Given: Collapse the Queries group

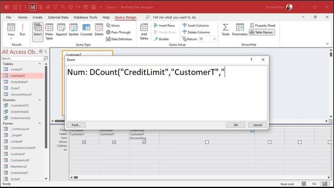Looking at the screenshot, I should 40,100.
